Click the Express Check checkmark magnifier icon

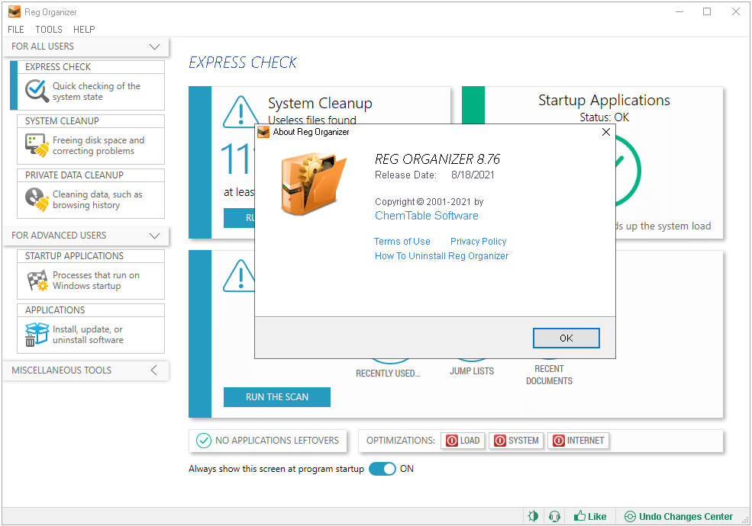pos(37,91)
